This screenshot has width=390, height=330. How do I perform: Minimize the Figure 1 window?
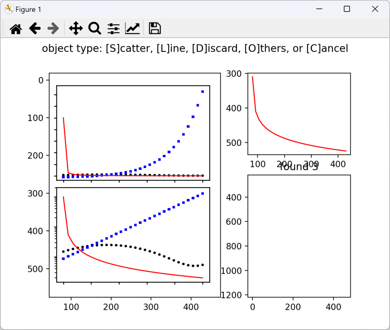319,9
